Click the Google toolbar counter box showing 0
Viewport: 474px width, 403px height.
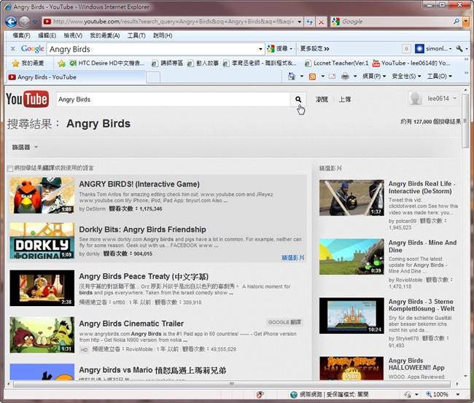[x=406, y=49]
